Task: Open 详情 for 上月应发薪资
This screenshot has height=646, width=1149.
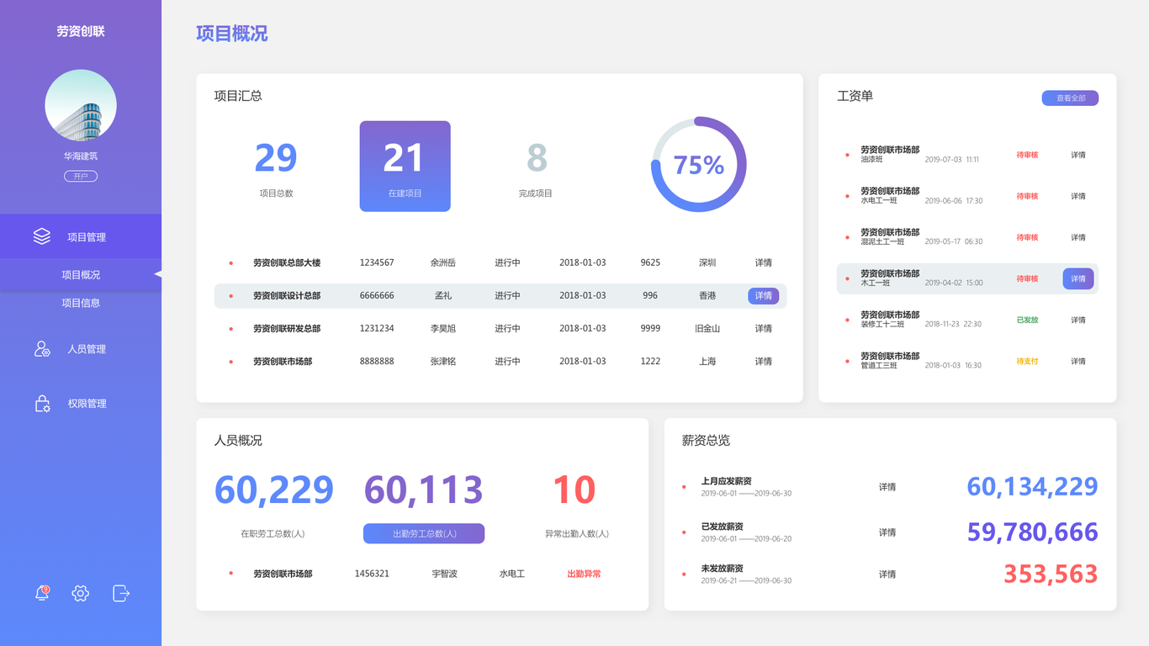Action: [x=887, y=486]
